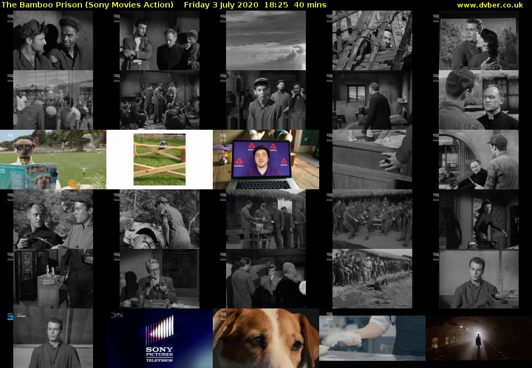The image size is (532, 368).
Task: View thumbnail of hand resting on wooden desk
Action: (x=372, y=160)
